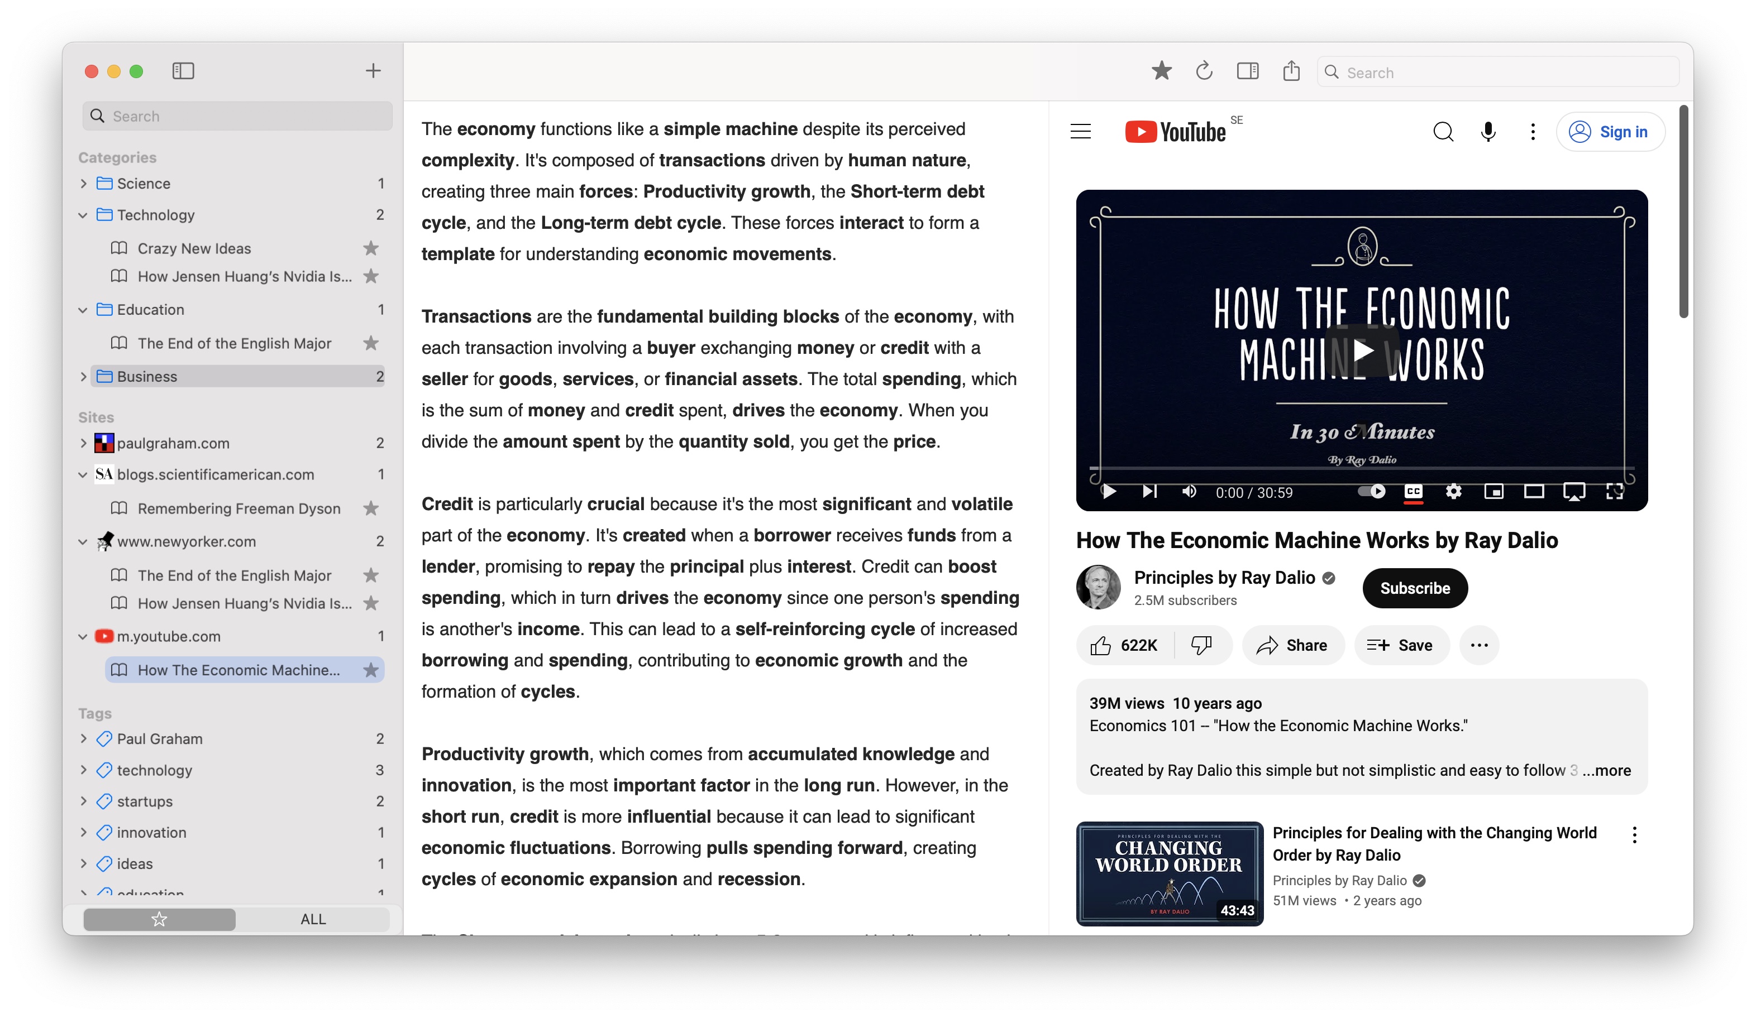Image resolution: width=1756 pixels, height=1018 pixels.
Task: Click the Sign in button on YouTube
Action: (x=1610, y=132)
